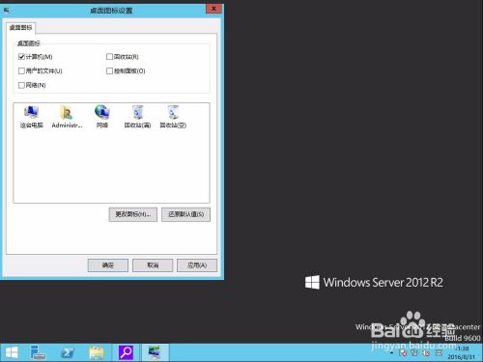Click the 取消 cancel button
The height and width of the screenshot is (362, 483).
click(153, 265)
